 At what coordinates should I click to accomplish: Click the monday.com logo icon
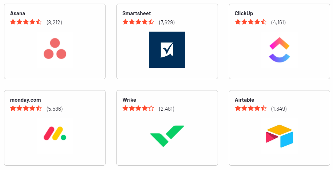pyautogui.click(x=55, y=136)
